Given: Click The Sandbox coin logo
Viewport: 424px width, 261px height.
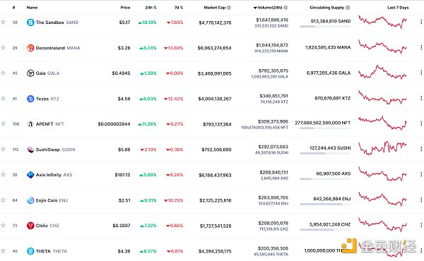Looking at the screenshot, I should pos(30,23).
